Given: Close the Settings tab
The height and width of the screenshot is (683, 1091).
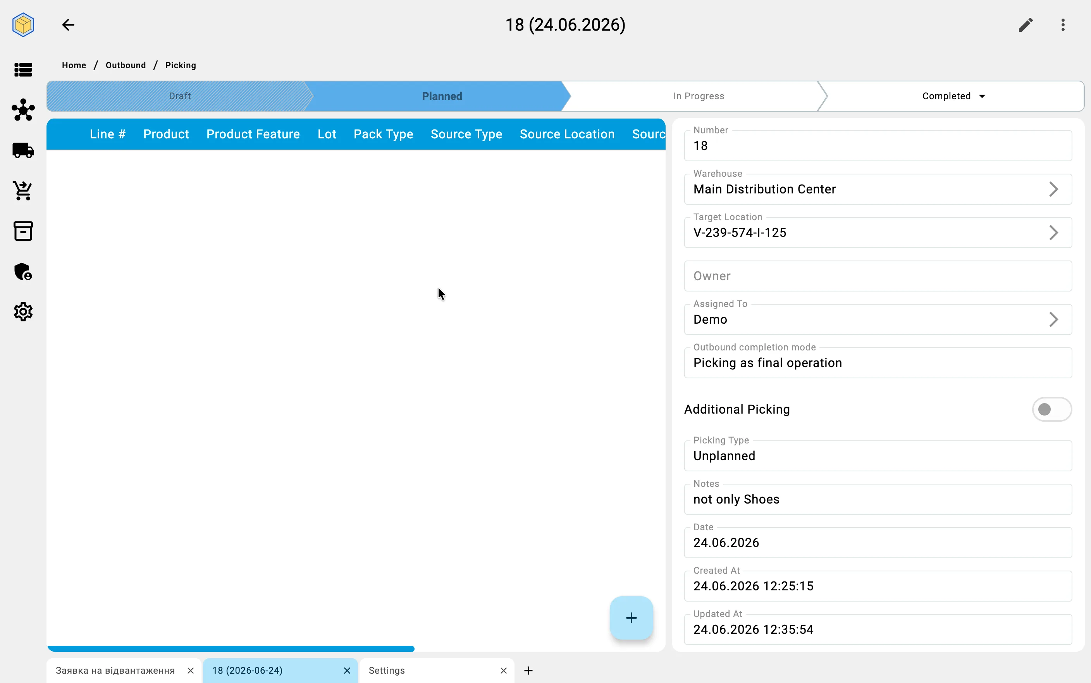Looking at the screenshot, I should (503, 670).
